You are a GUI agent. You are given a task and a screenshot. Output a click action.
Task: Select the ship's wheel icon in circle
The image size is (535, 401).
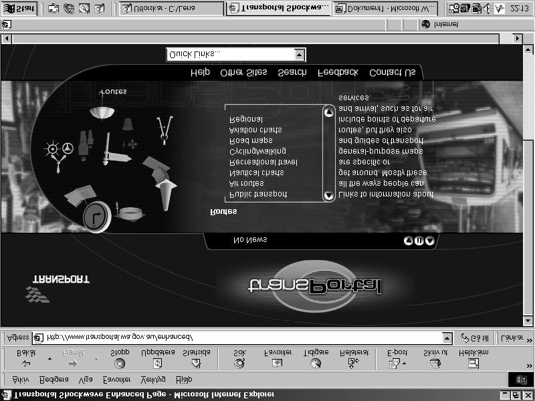[52, 149]
